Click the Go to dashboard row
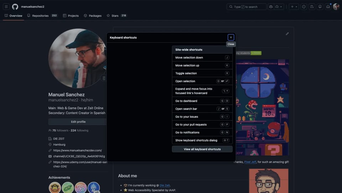This screenshot has width=342, height=193. click(202, 101)
